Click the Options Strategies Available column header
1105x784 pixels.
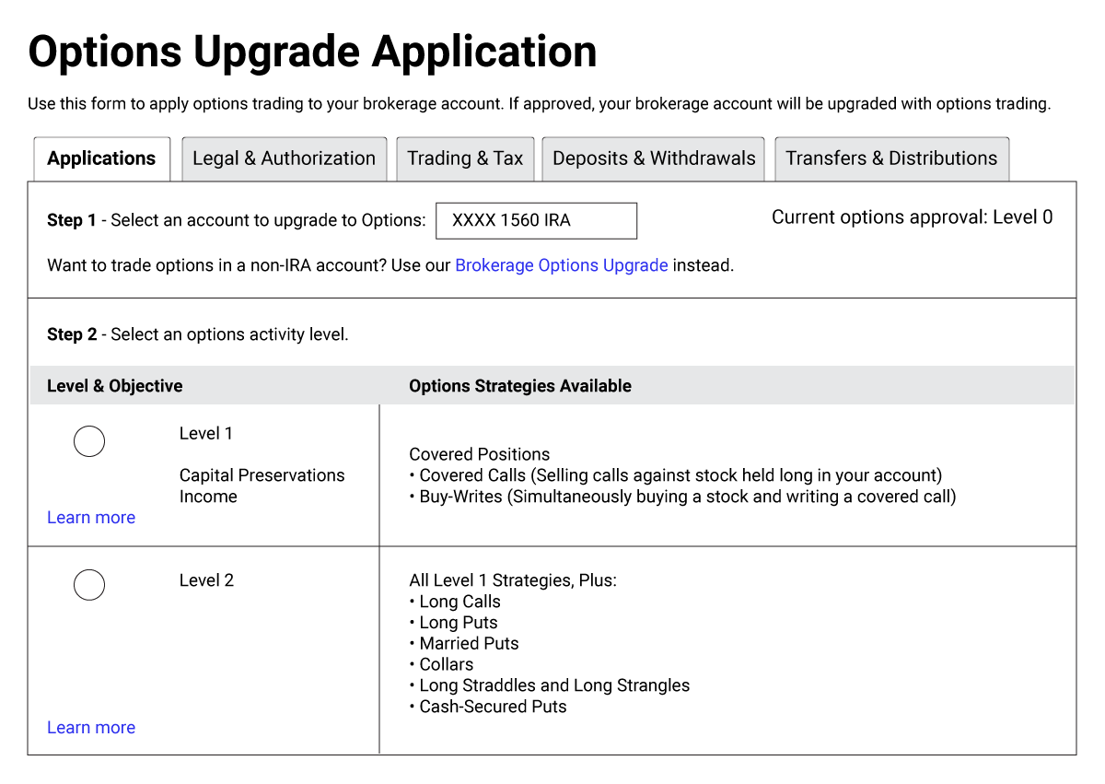click(520, 386)
